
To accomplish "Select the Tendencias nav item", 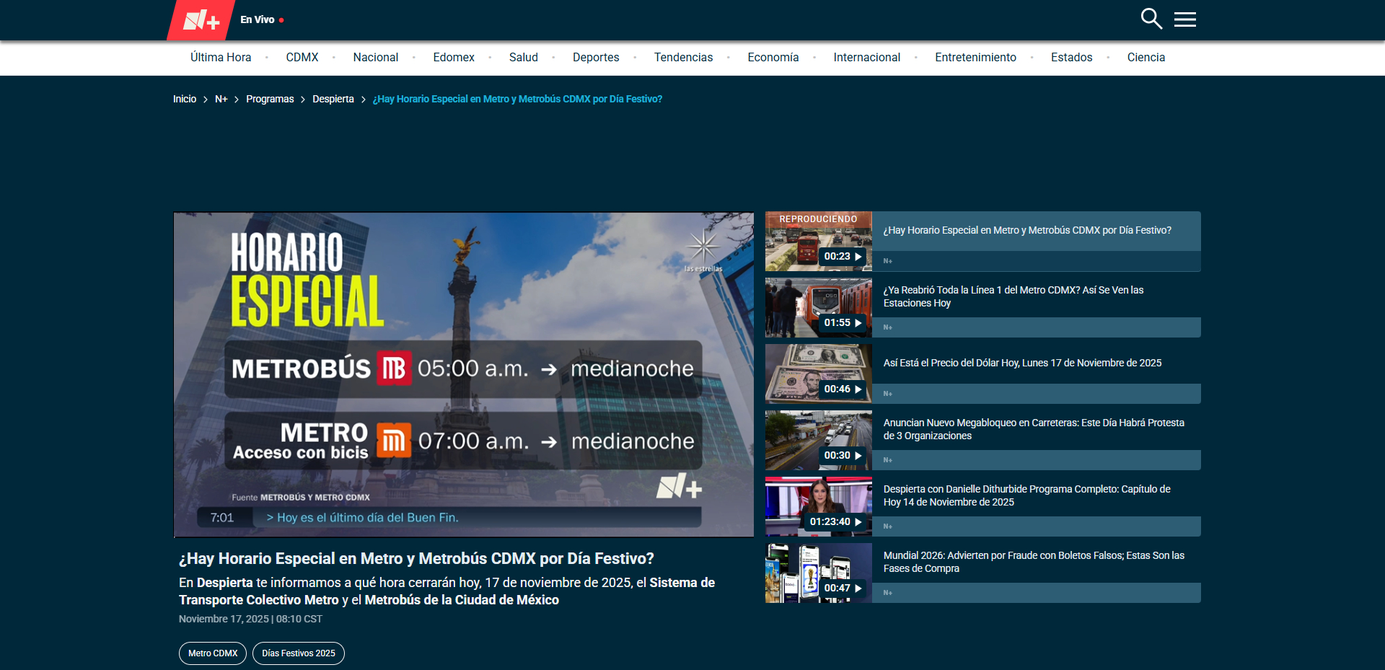I will (683, 58).
